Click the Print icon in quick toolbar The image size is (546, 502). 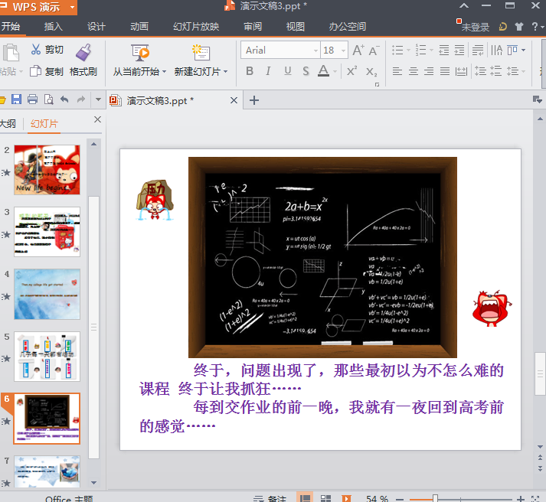(32, 99)
